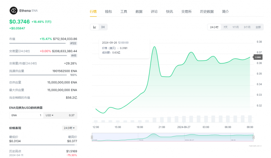
Task: View the 快讯 tab
Action: tap(170, 12)
